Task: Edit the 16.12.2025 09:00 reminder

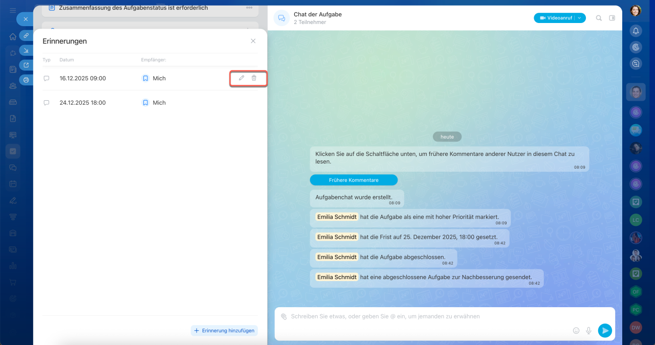Action: (x=242, y=78)
